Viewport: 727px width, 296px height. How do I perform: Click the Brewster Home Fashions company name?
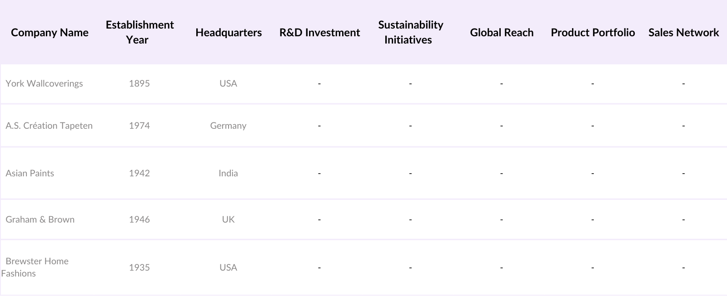click(x=37, y=267)
